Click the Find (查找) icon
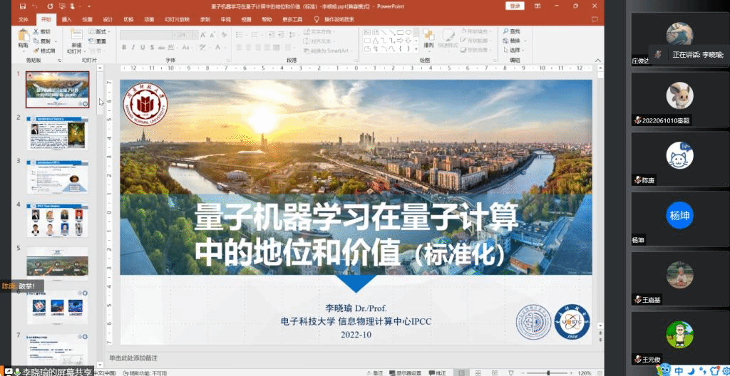The width and height of the screenshot is (730, 376). coord(513,32)
